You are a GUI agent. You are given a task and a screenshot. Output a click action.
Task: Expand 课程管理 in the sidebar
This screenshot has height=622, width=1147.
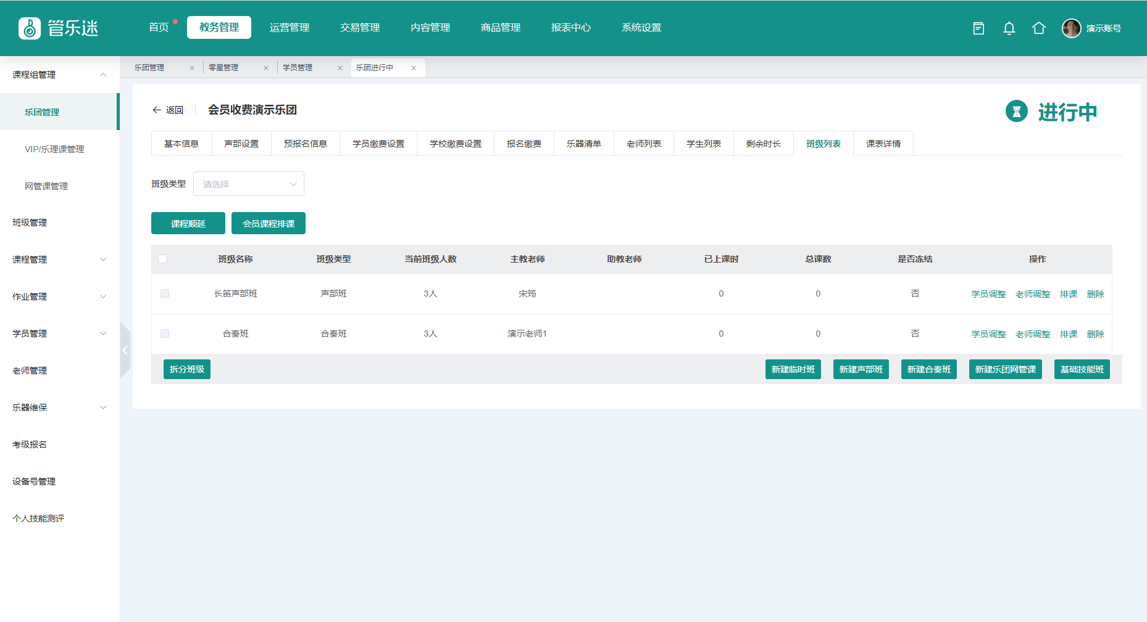pyautogui.click(x=59, y=260)
